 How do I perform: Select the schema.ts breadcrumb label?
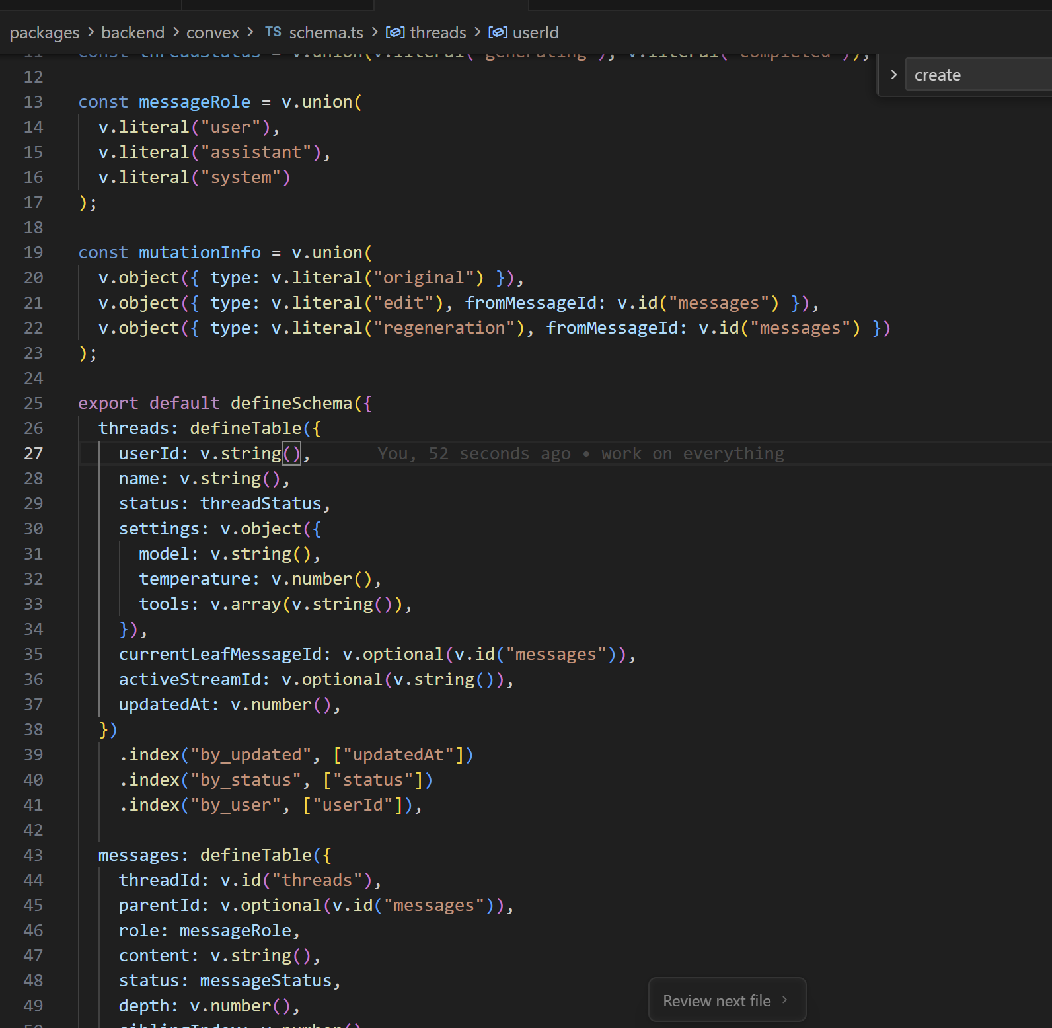pyautogui.click(x=326, y=32)
